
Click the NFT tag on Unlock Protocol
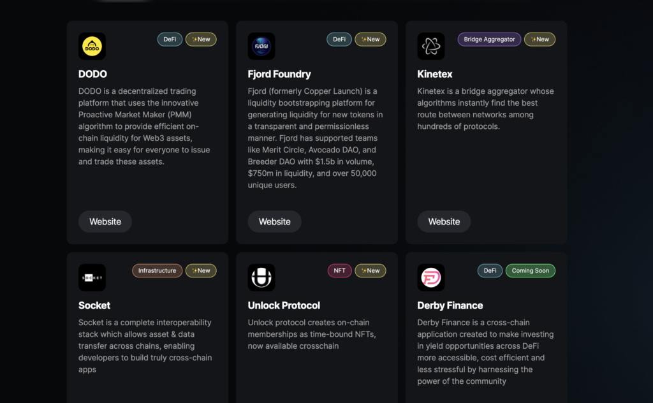tap(339, 271)
